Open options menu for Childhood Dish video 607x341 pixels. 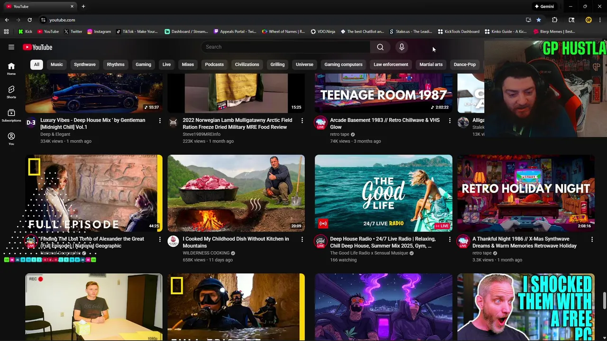click(x=302, y=240)
